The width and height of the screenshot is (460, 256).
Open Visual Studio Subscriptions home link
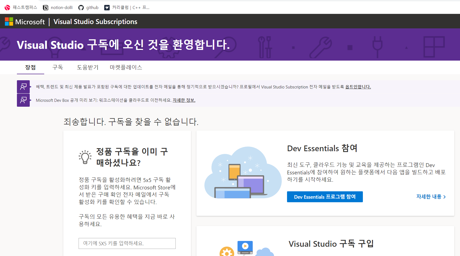tap(95, 22)
